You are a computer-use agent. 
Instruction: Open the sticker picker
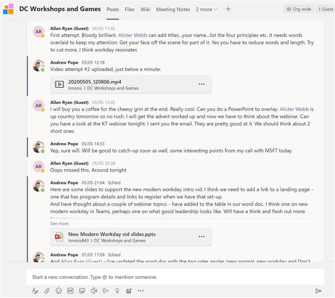tap(82, 291)
